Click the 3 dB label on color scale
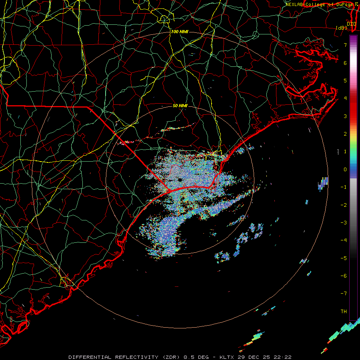This screenshot has height=360, width=360. 345,116
